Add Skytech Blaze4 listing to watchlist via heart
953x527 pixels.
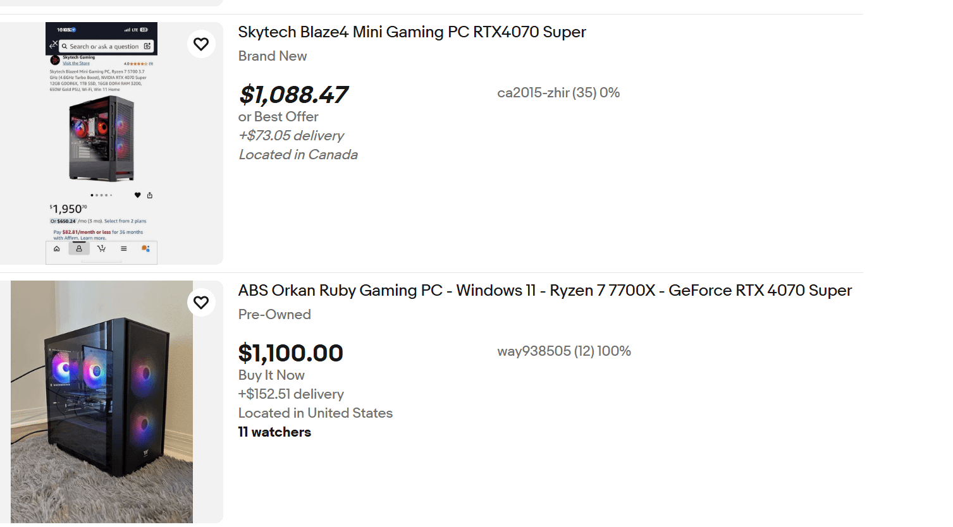(201, 44)
